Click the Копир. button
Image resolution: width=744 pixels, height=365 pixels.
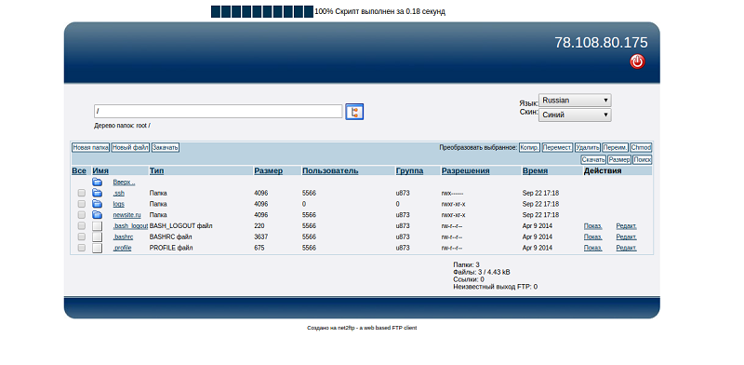point(529,148)
